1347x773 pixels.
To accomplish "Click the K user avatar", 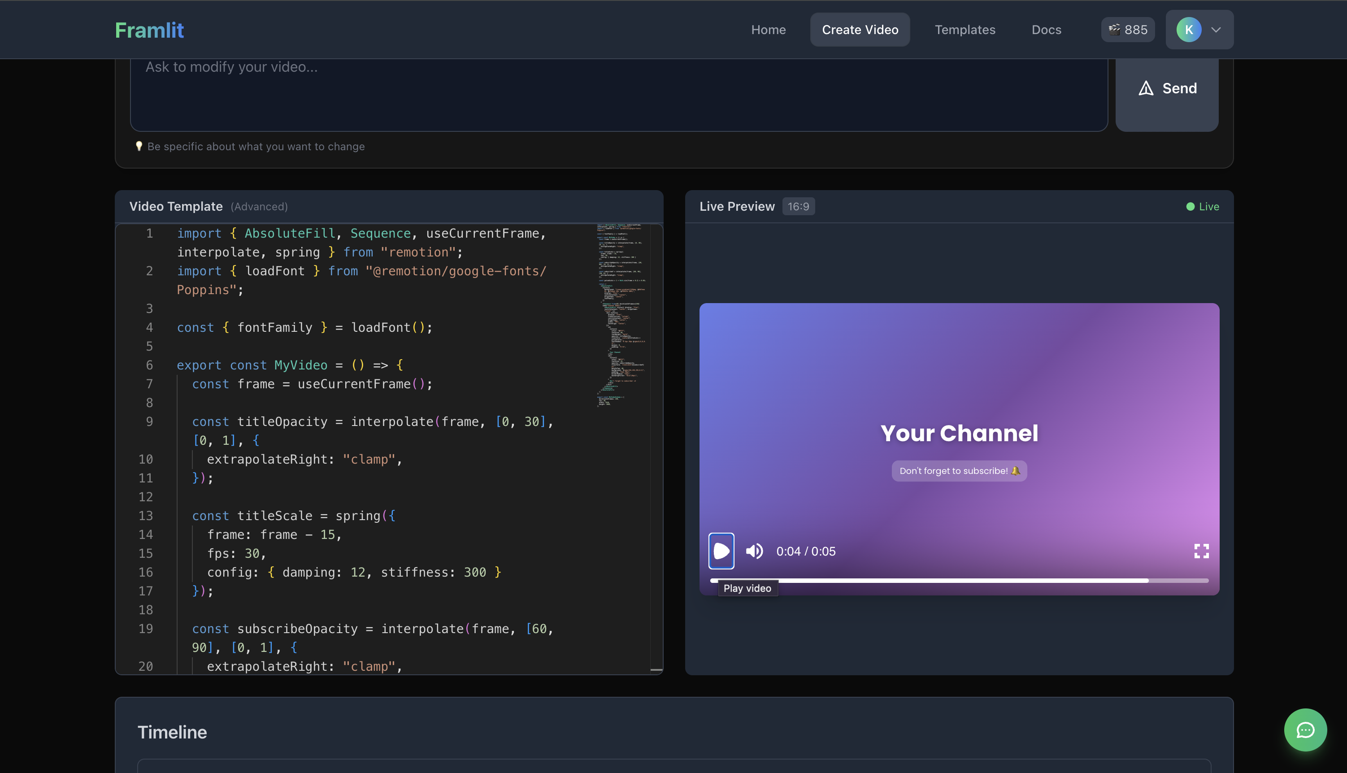I will [1188, 30].
